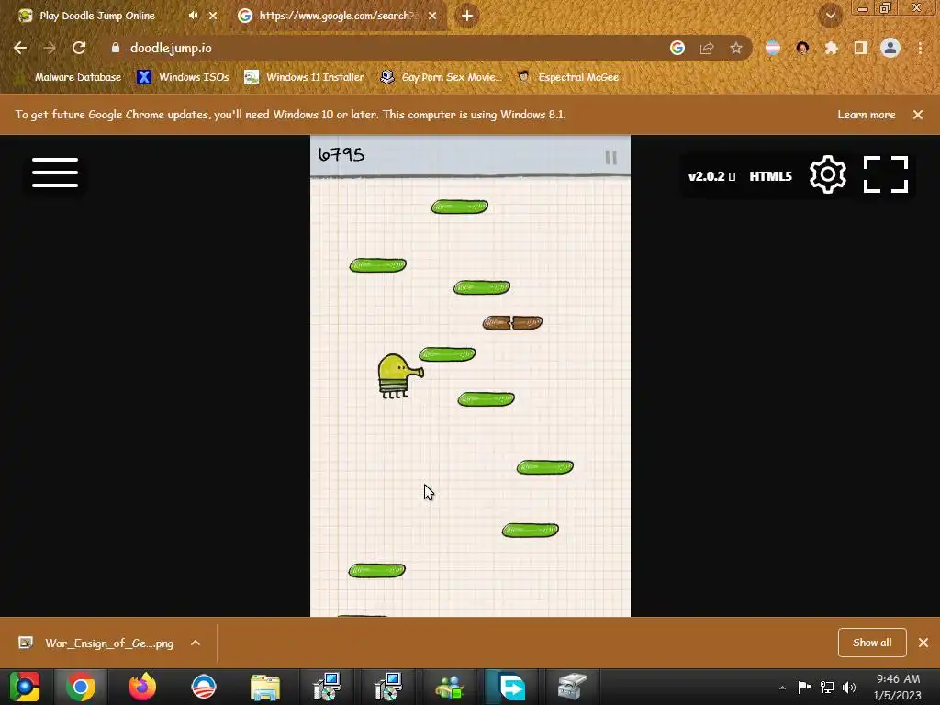Bookmark this tab with star icon
This screenshot has width=940, height=705.
click(x=736, y=48)
